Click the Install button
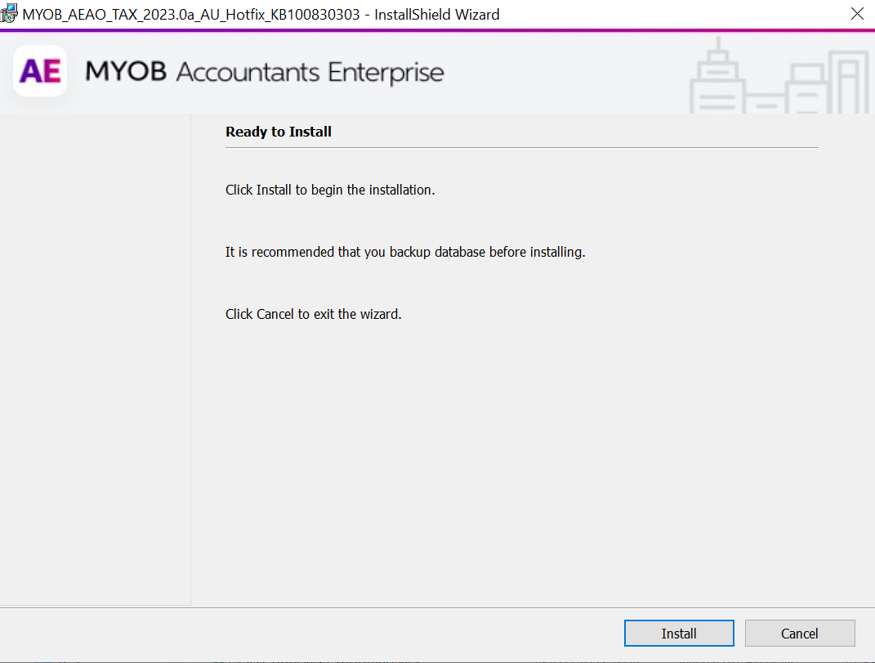The image size is (875, 663). click(679, 634)
